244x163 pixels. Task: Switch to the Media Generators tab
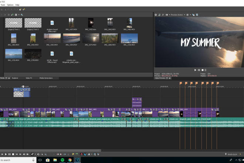click(x=46, y=78)
